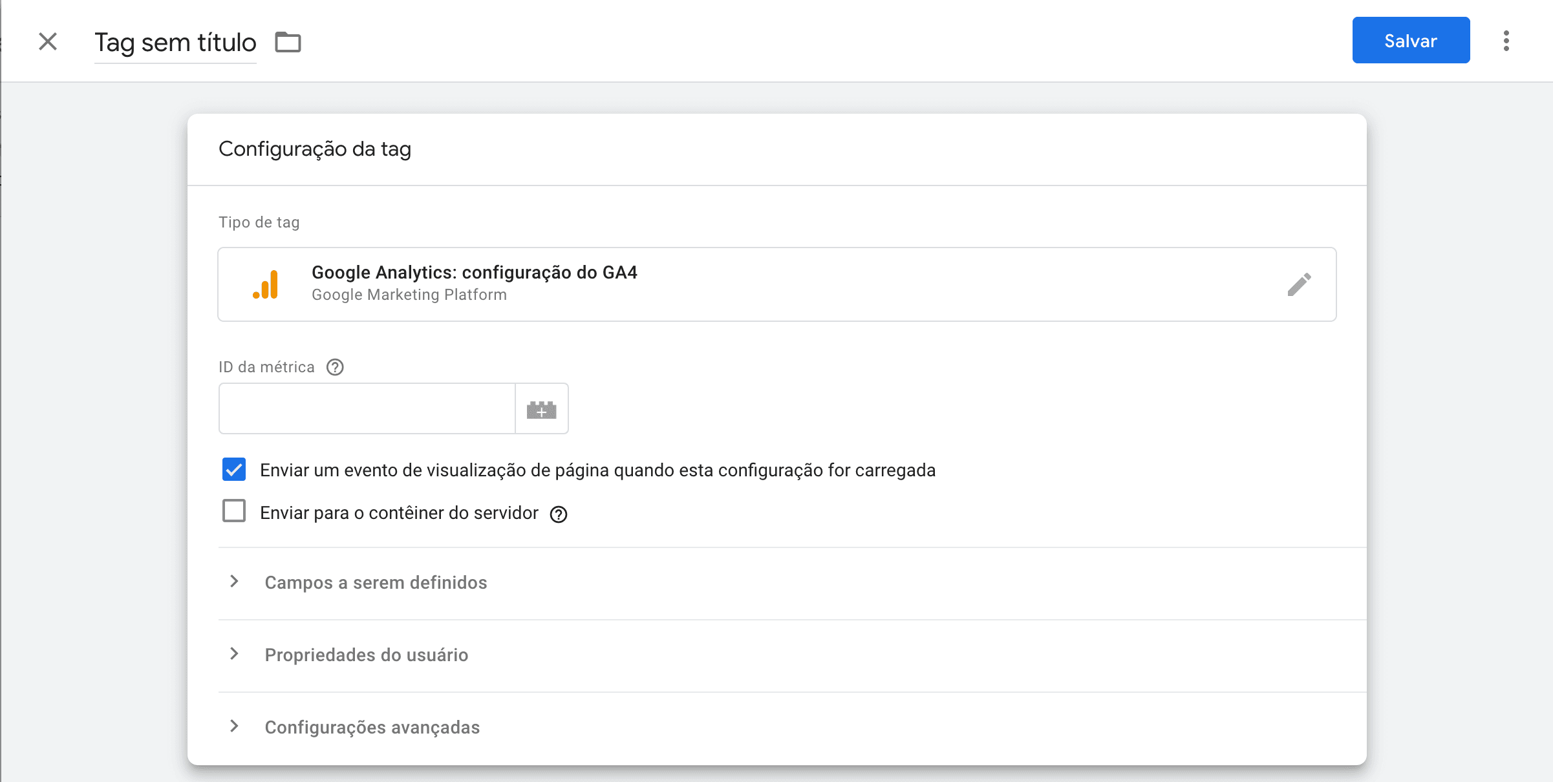Click the folder icon next to tag title
Screen dimensions: 1553x782
pos(288,42)
